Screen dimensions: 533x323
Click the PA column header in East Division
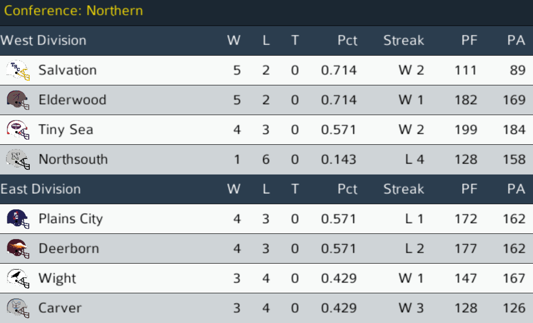tap(516, 189)
